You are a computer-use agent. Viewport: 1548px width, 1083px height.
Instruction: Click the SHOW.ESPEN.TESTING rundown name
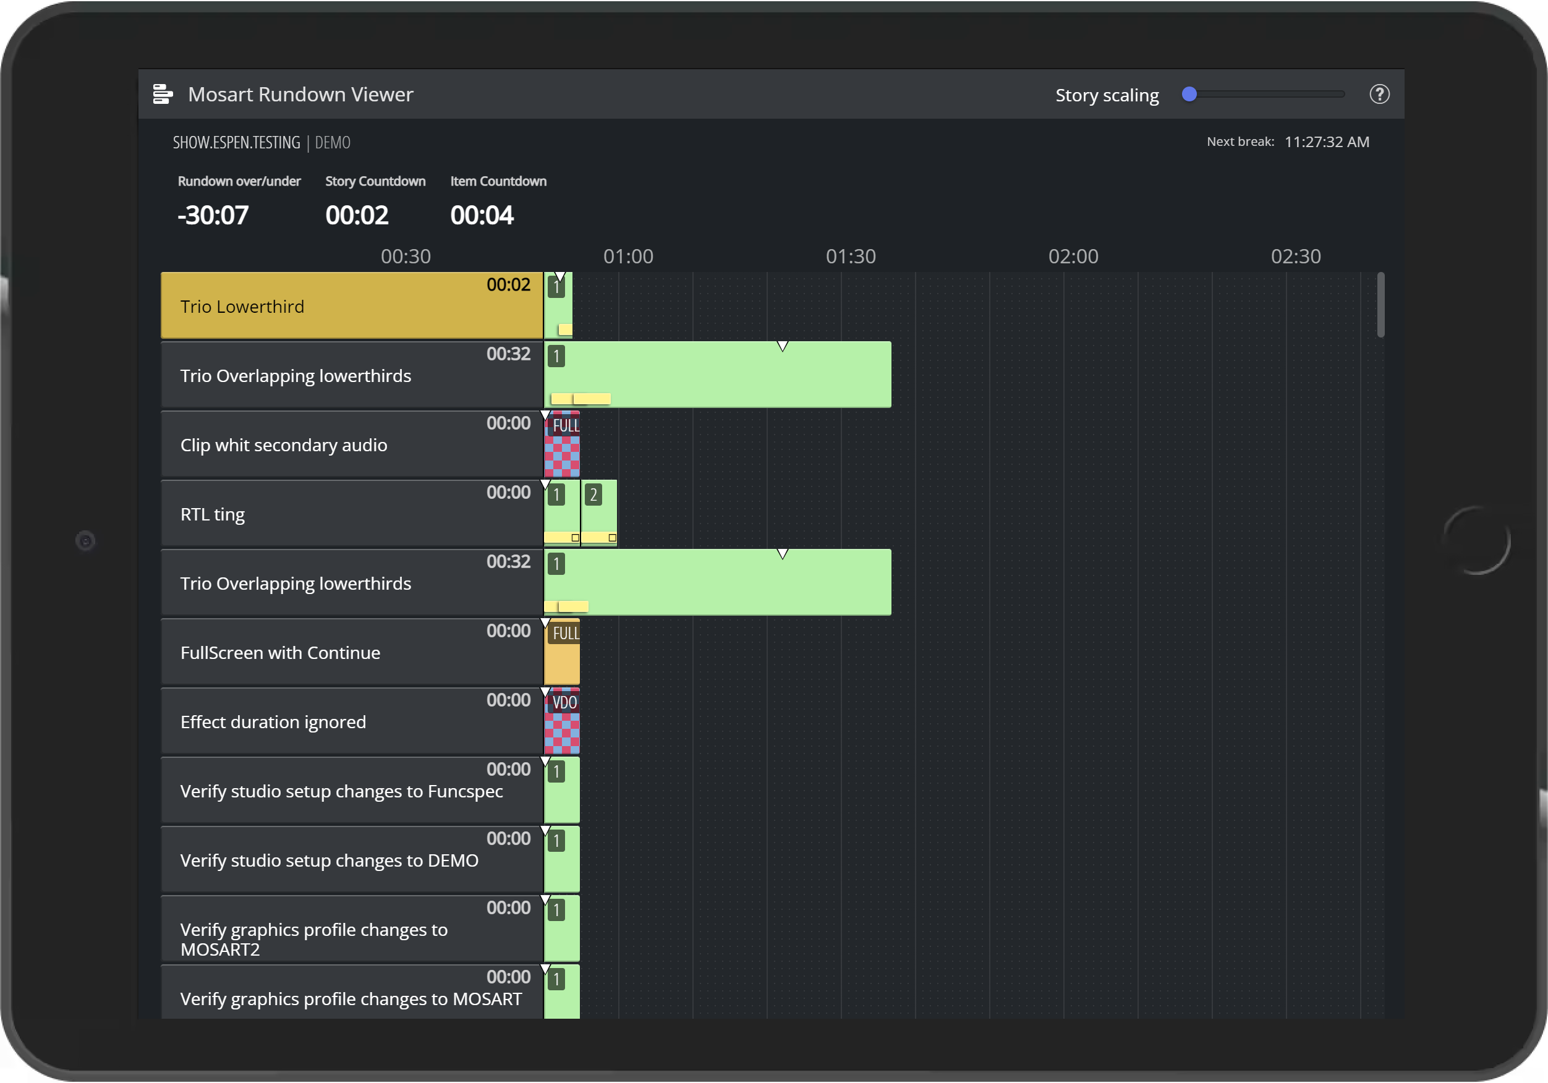click(237, 143)
